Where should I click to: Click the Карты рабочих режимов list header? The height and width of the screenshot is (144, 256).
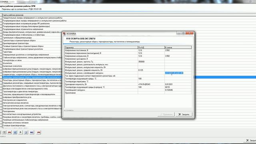pyautogui.click(x=129, y=15)
